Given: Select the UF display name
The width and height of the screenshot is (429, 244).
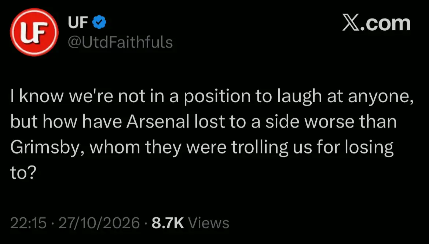Looking at the screenshot, I should tap(78, 22).
